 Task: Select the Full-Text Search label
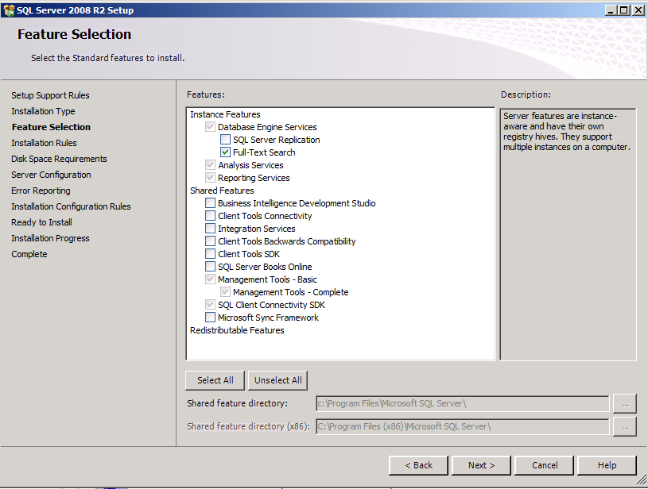[264, 152]
